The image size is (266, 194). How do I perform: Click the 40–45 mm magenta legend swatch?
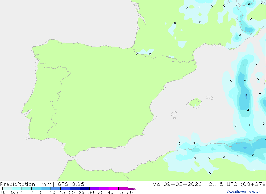(x=114, y=189)
